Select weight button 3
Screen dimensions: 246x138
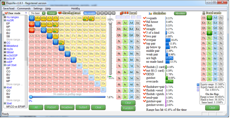[106, 13]
